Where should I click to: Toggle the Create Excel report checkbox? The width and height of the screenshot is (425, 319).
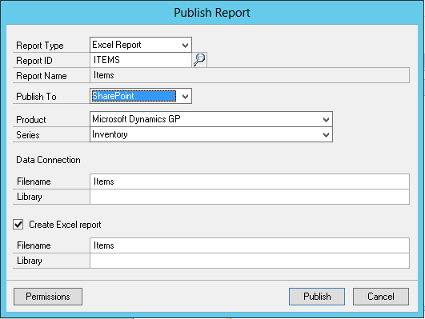click(18, 225)
